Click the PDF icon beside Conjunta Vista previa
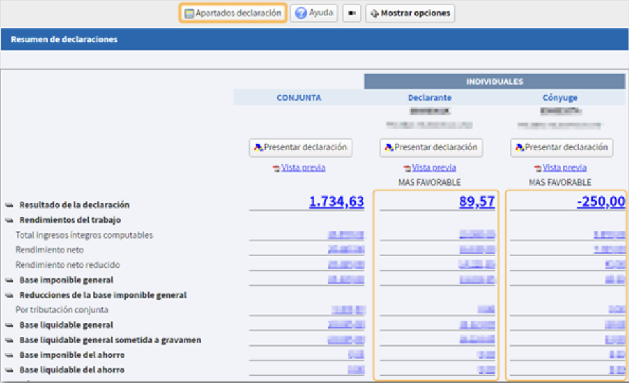629x383 pixels. pos(276,168)
